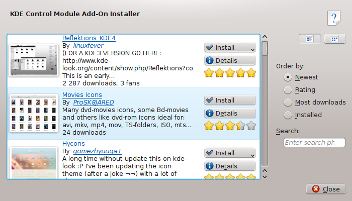Click the star rating for Movies Icons
The image size is (352, 201).
click(230, 126)
